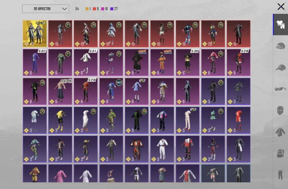Filter by the orange mythic quality swatch
The width and height of the screenshot is (288, 189).
click(88, 9)
